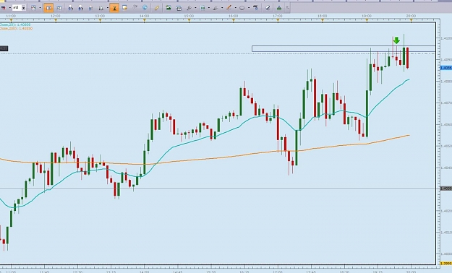Click the icon right of first highlighted button
This screenshot has width=452, height=273.
click(59, 8)
